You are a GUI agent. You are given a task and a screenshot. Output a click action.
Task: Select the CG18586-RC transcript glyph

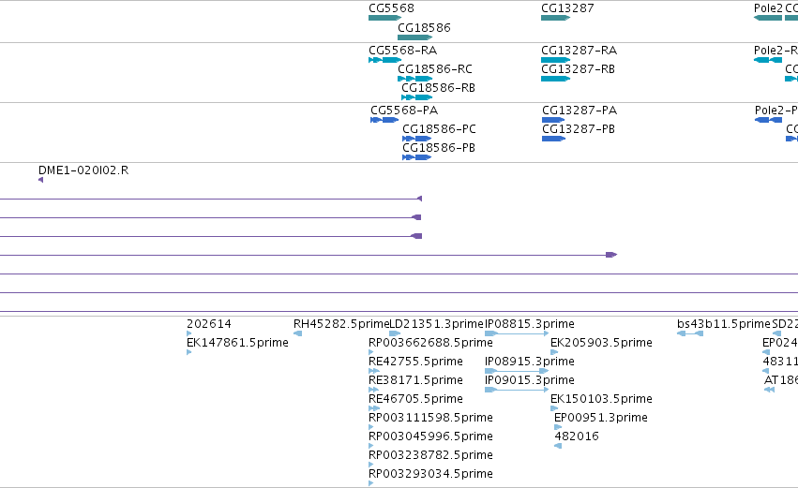point(414,79)
